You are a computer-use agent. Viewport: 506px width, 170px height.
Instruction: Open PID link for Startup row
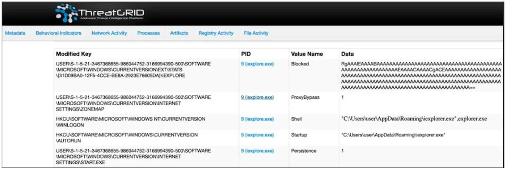tap(257, 135)
